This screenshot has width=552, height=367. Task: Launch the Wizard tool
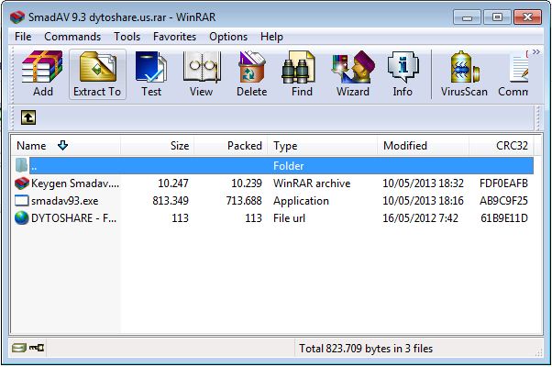coord(353,74)
